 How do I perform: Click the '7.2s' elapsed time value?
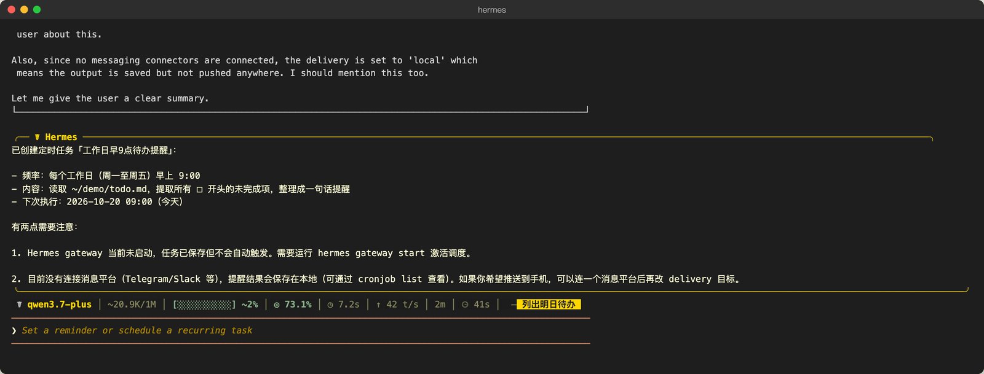pos(349,305)
